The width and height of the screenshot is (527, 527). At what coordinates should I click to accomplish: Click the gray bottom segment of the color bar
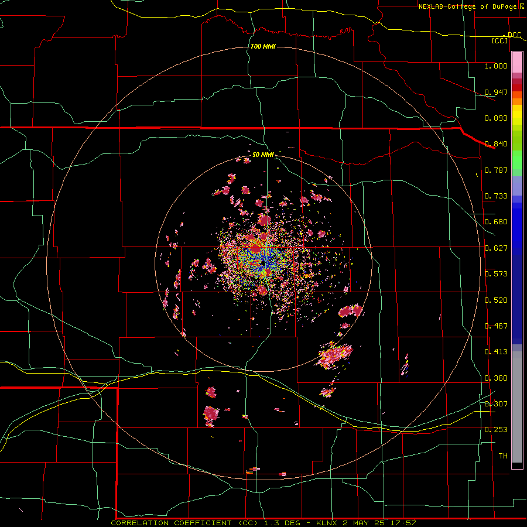point(517,407)
